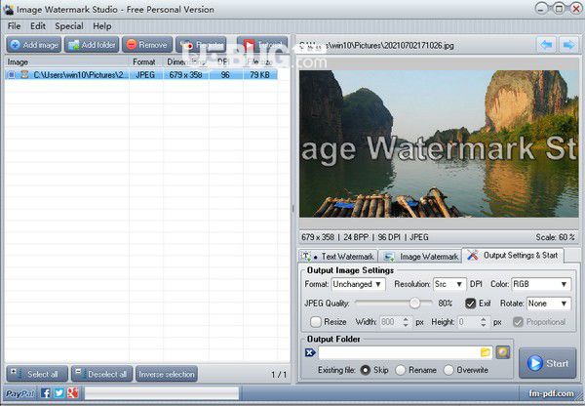Screen dimensions: 585x406
Task: Click the 1 / 1 image counter
Action: 279,374
